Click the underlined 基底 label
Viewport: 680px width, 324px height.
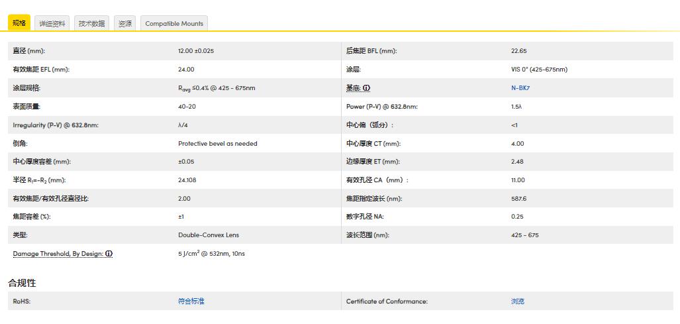(353, 88)
